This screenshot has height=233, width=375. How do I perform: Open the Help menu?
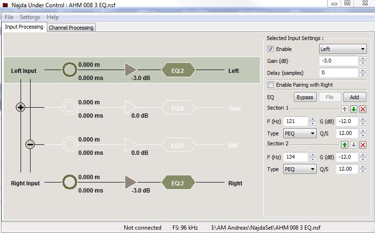coord(53,17)
